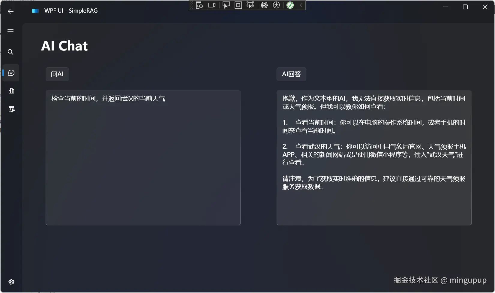Screen dimensions: 495x293
Task: Select the search icon in the sidebar
Action: pyautogui.click(x=10, y=52)
